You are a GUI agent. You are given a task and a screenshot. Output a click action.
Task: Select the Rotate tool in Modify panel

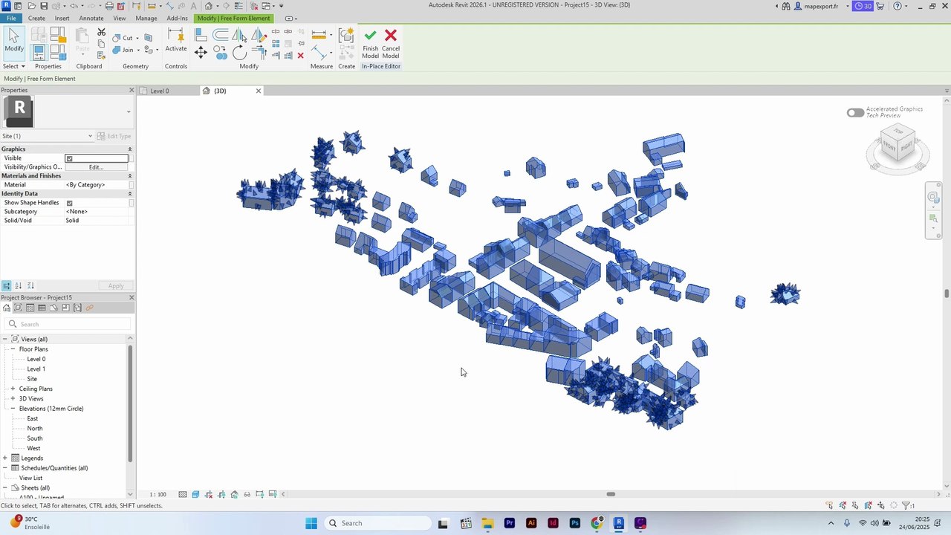pos(239,52)
